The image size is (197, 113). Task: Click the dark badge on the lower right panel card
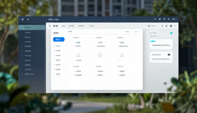coord(169,55)
